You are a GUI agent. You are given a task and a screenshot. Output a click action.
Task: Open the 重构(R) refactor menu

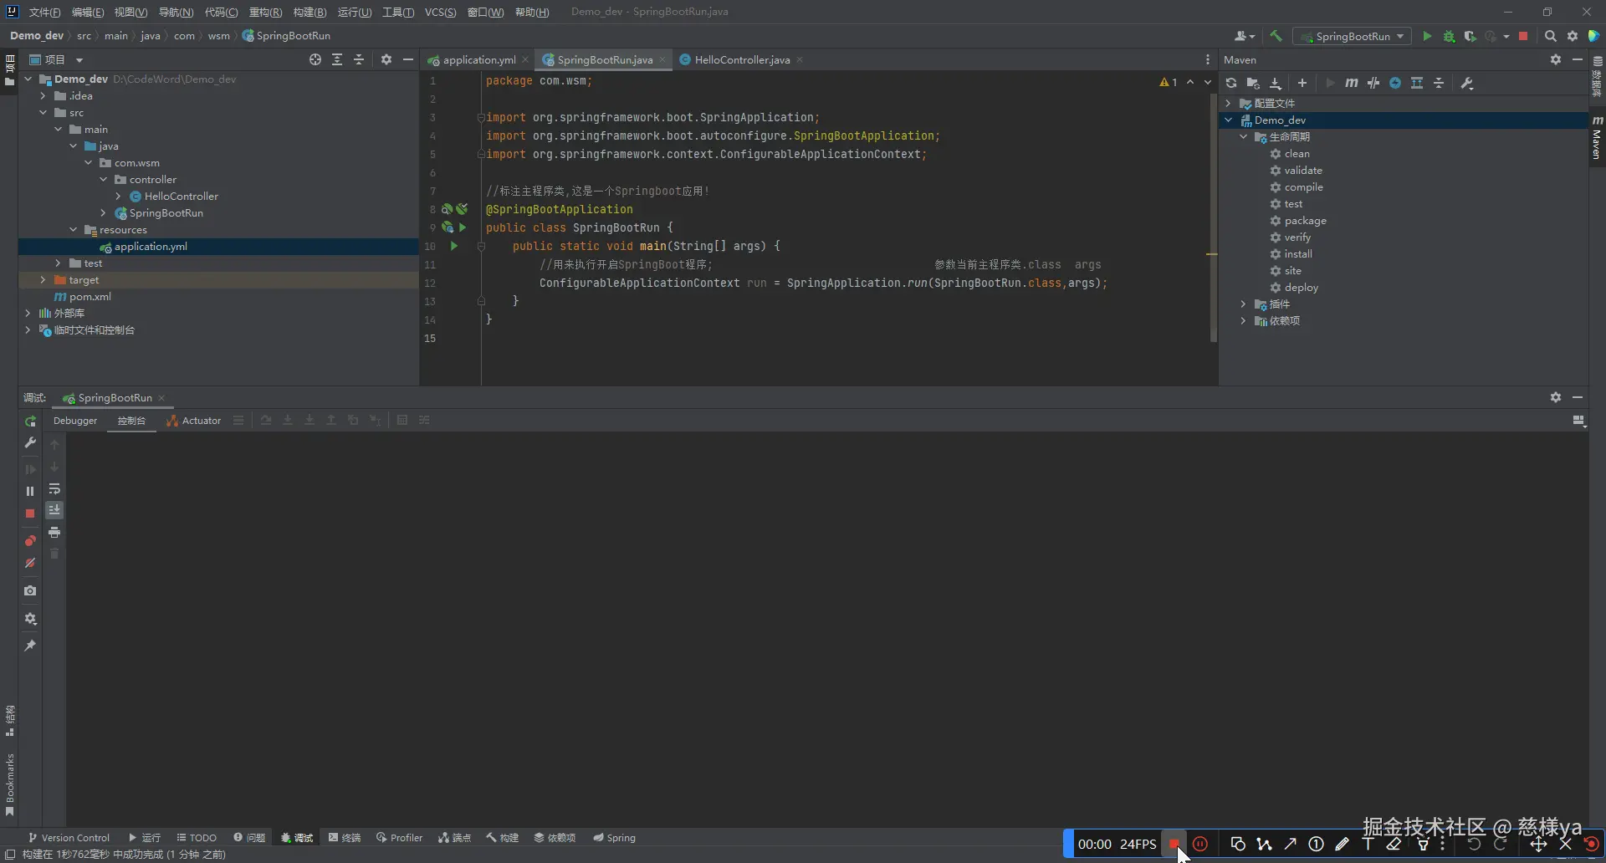click(x=265, y=12)
